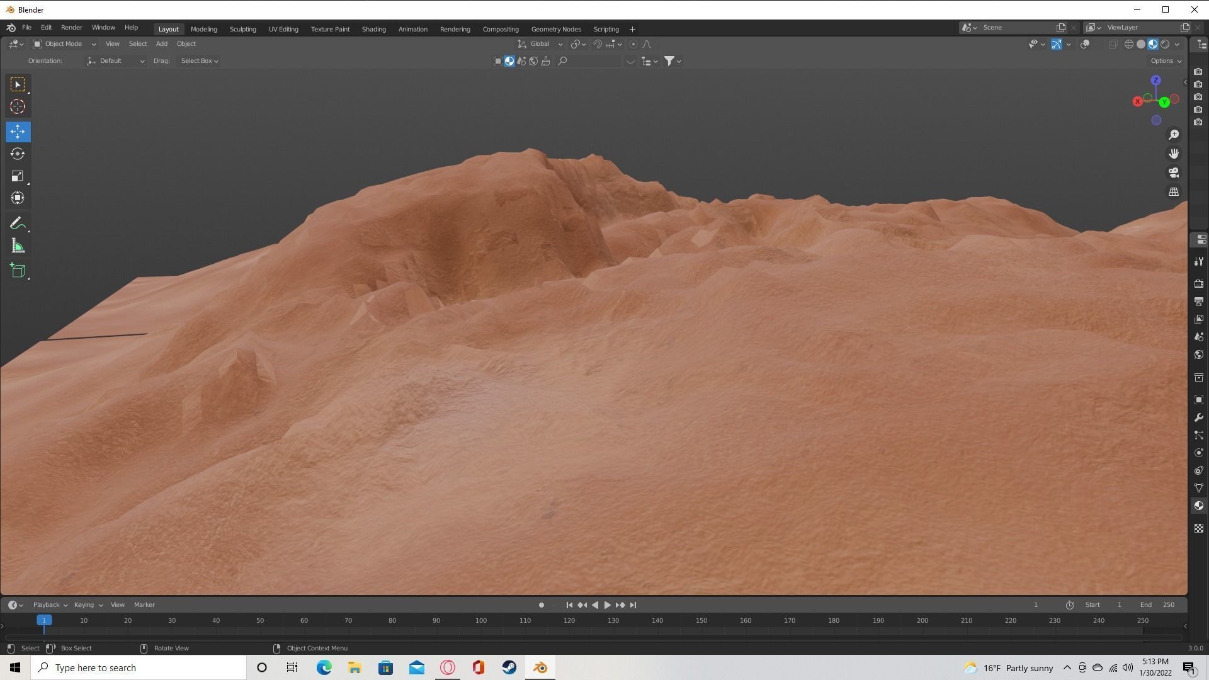Open the Physics properties tab

point(1199,453)
